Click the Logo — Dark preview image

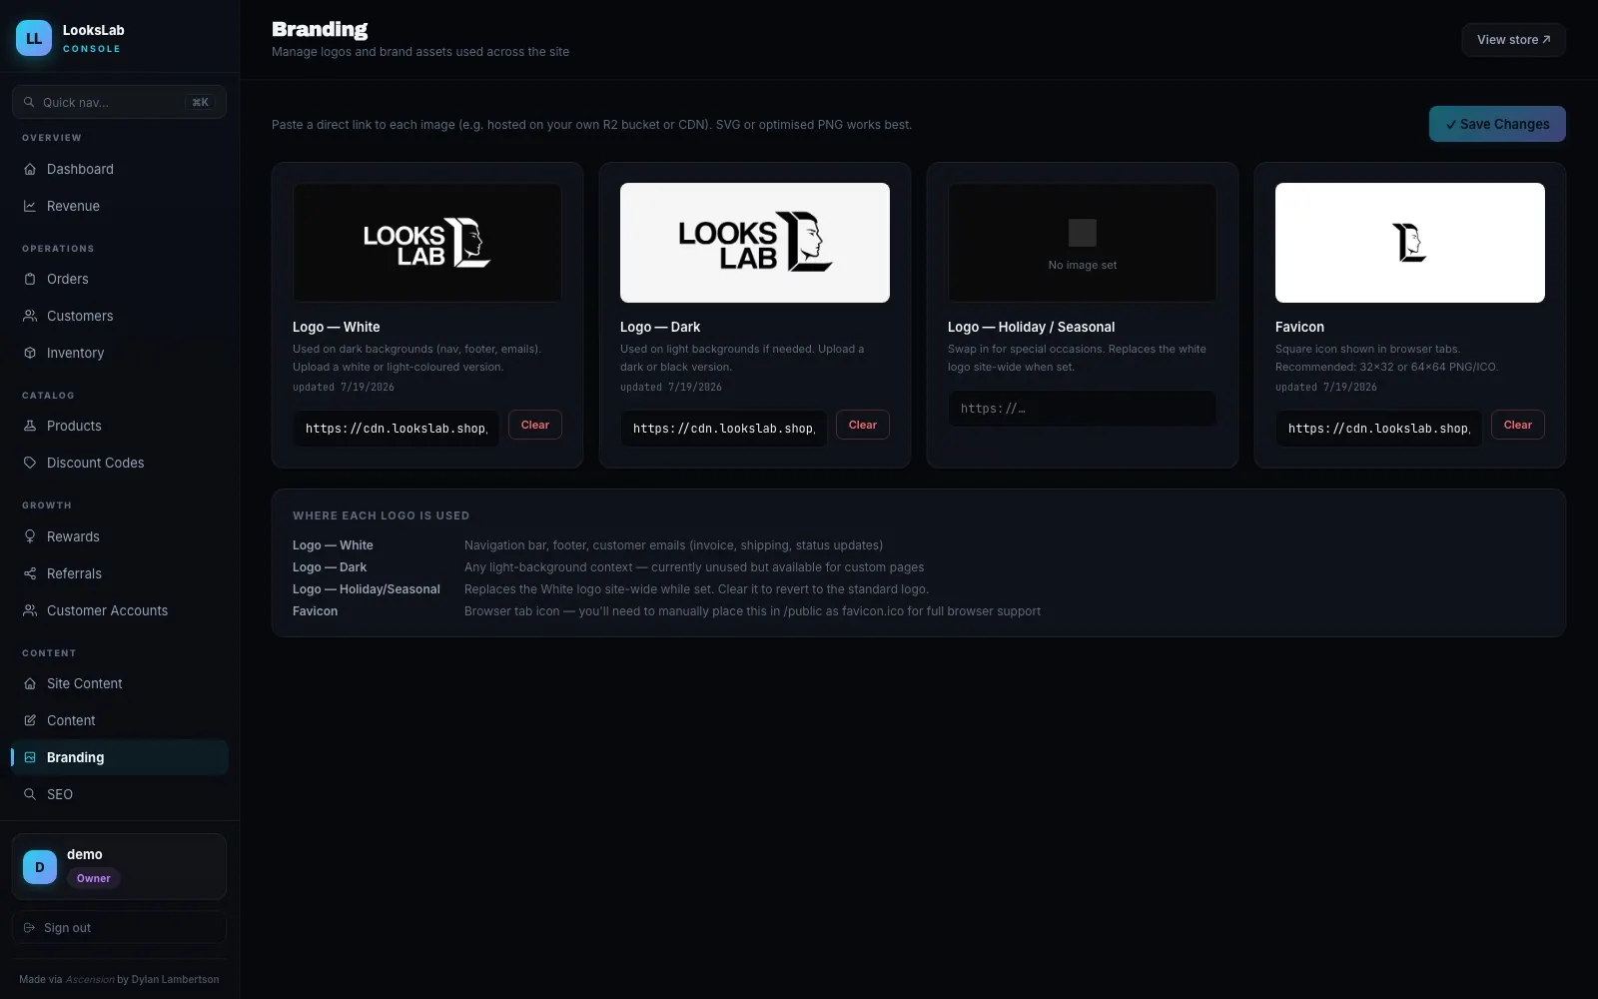(x=755, y=243)
